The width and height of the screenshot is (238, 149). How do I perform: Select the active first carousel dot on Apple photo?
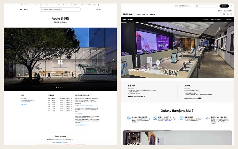pos(57,88)
